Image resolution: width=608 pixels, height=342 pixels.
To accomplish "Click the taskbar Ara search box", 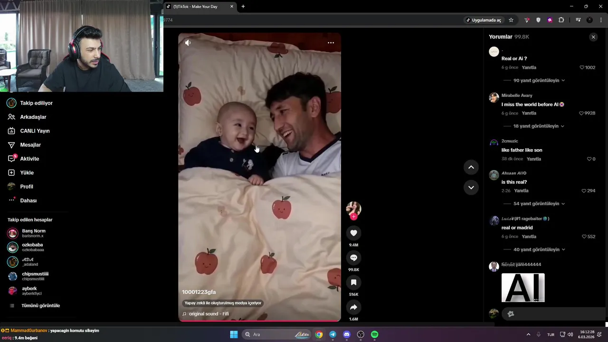I will 277,334.
